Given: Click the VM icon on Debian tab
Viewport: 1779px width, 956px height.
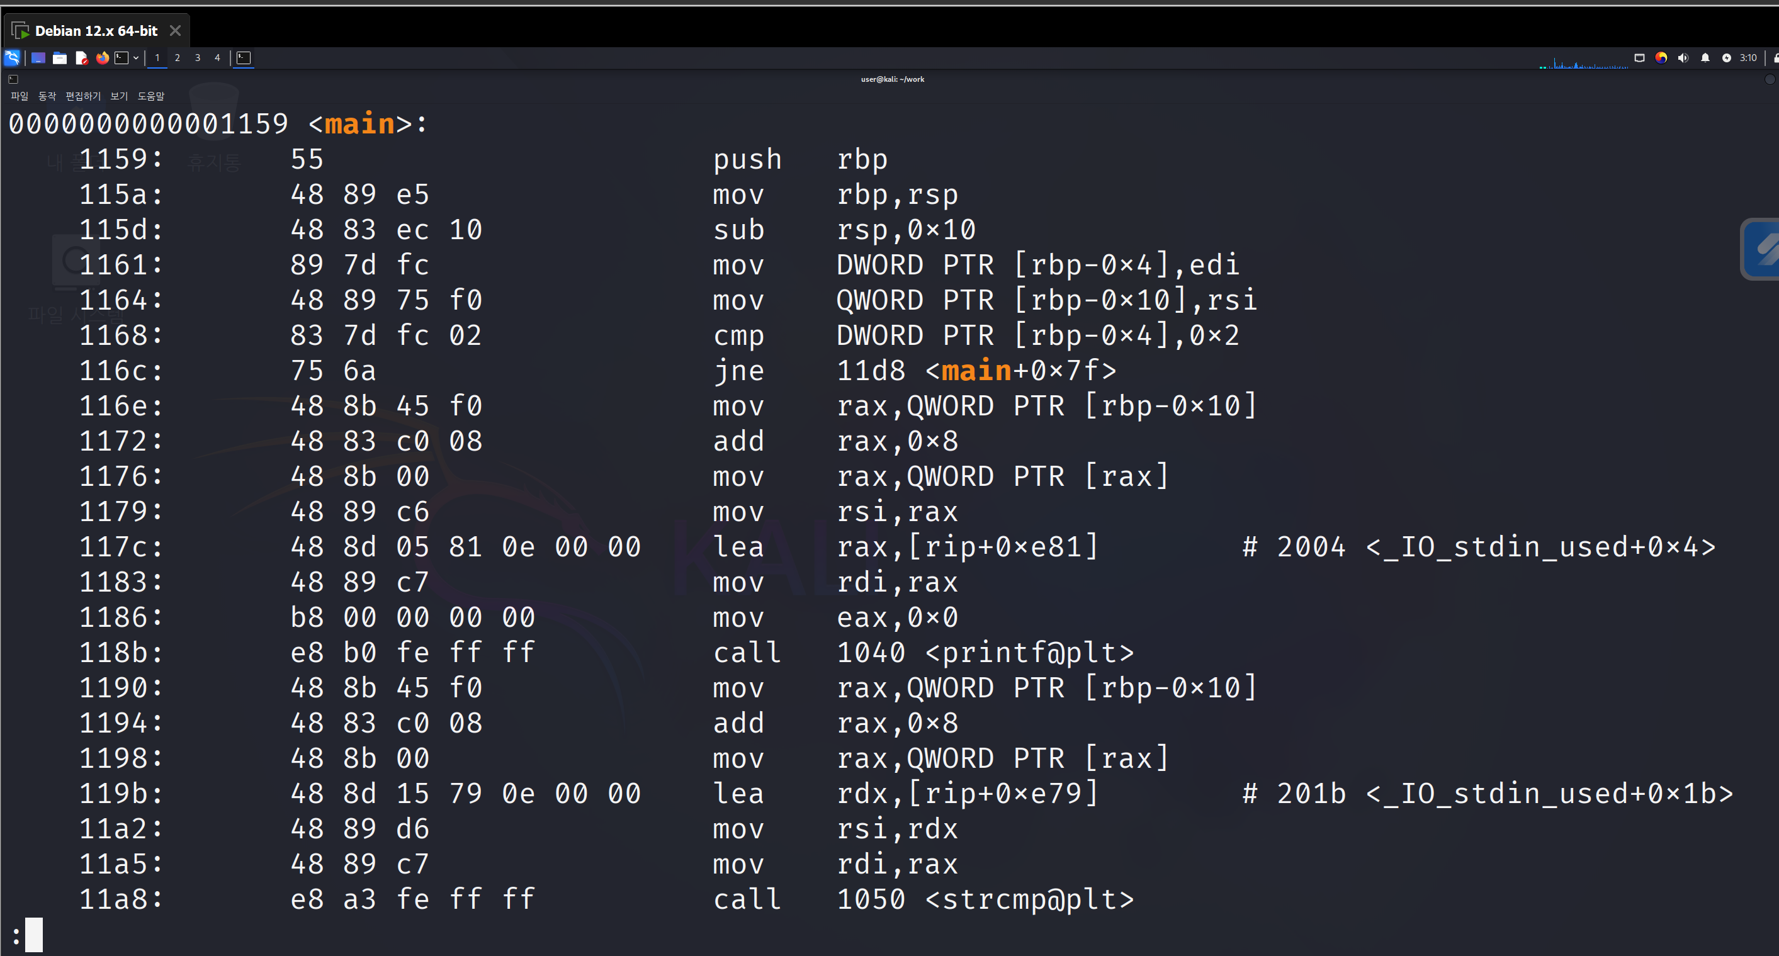Looking at the screenshot, I should pos(20,31).
